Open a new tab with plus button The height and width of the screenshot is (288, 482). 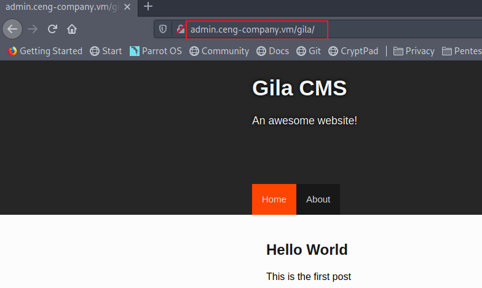pos(148,6)
